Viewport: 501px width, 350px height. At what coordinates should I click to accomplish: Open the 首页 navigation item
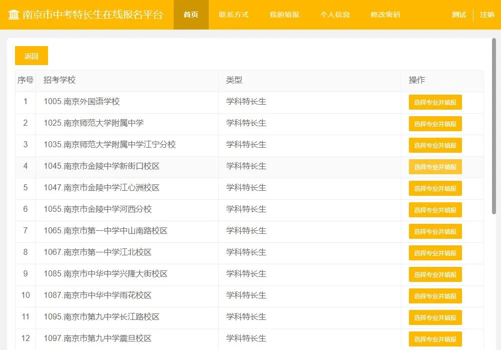[191, 15]
